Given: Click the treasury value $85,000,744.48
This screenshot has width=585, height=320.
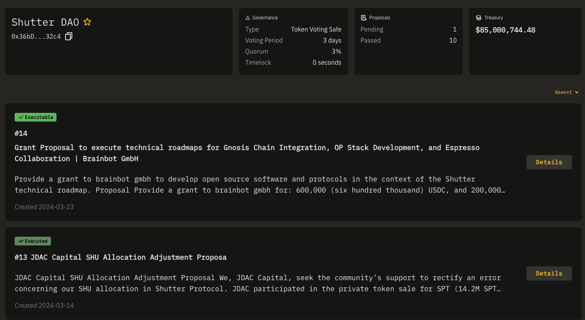Looking at the screenshot, I should tap(506, 30).
